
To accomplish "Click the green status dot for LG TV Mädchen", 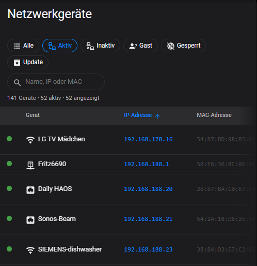I will click(x=9, y=139).
